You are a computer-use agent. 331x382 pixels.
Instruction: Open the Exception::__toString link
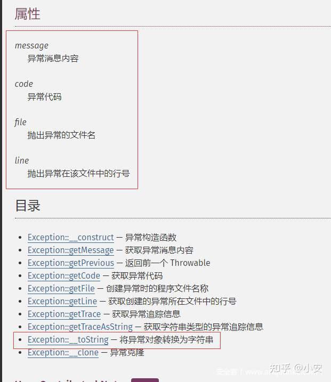(68, 339)
